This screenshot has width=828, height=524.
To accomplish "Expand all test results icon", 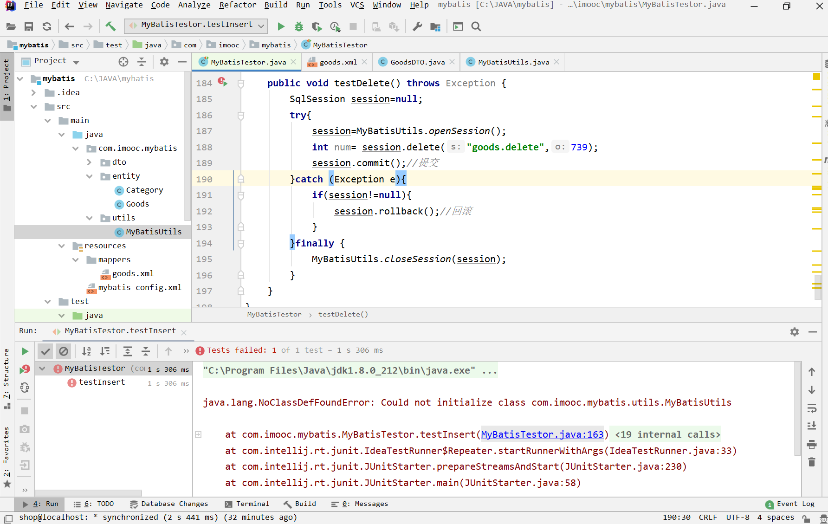I will 128,351.
